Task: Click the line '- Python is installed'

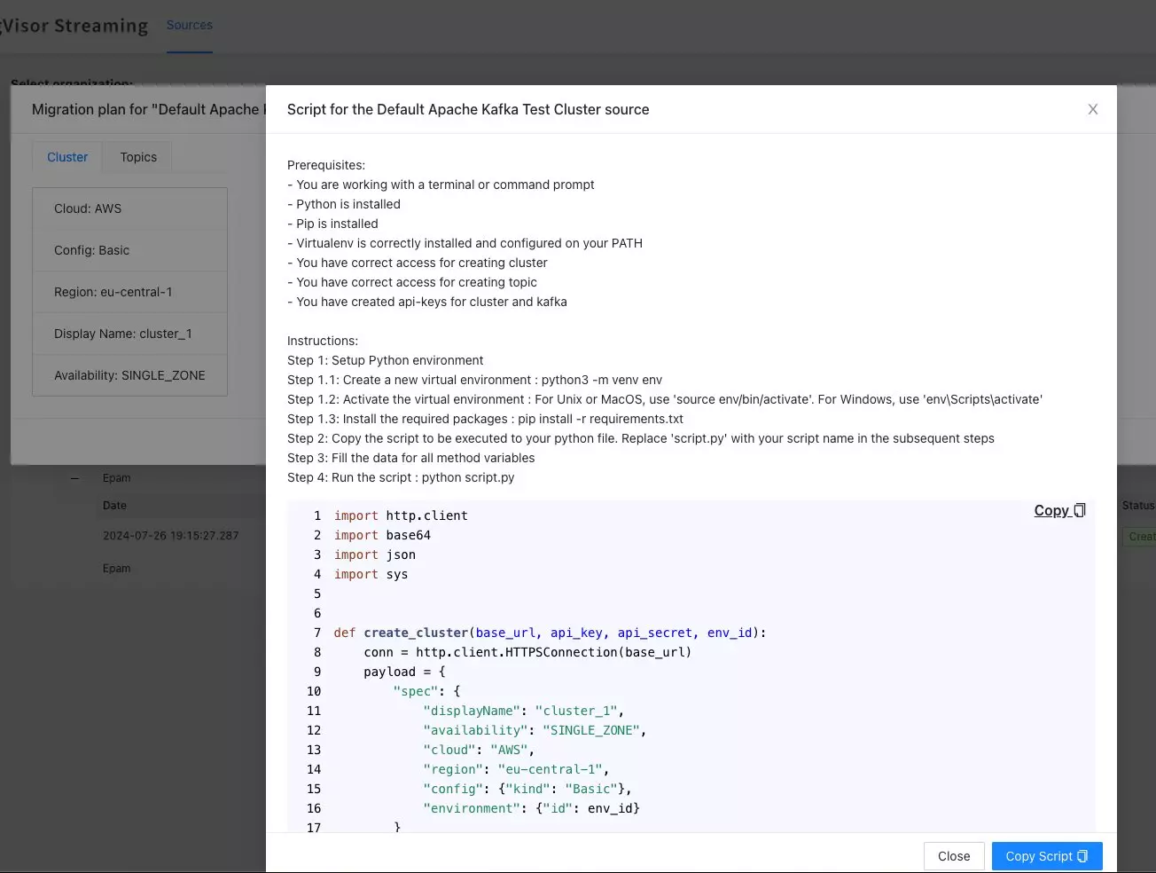Action: pyautogui.click(x=344, y=204)
